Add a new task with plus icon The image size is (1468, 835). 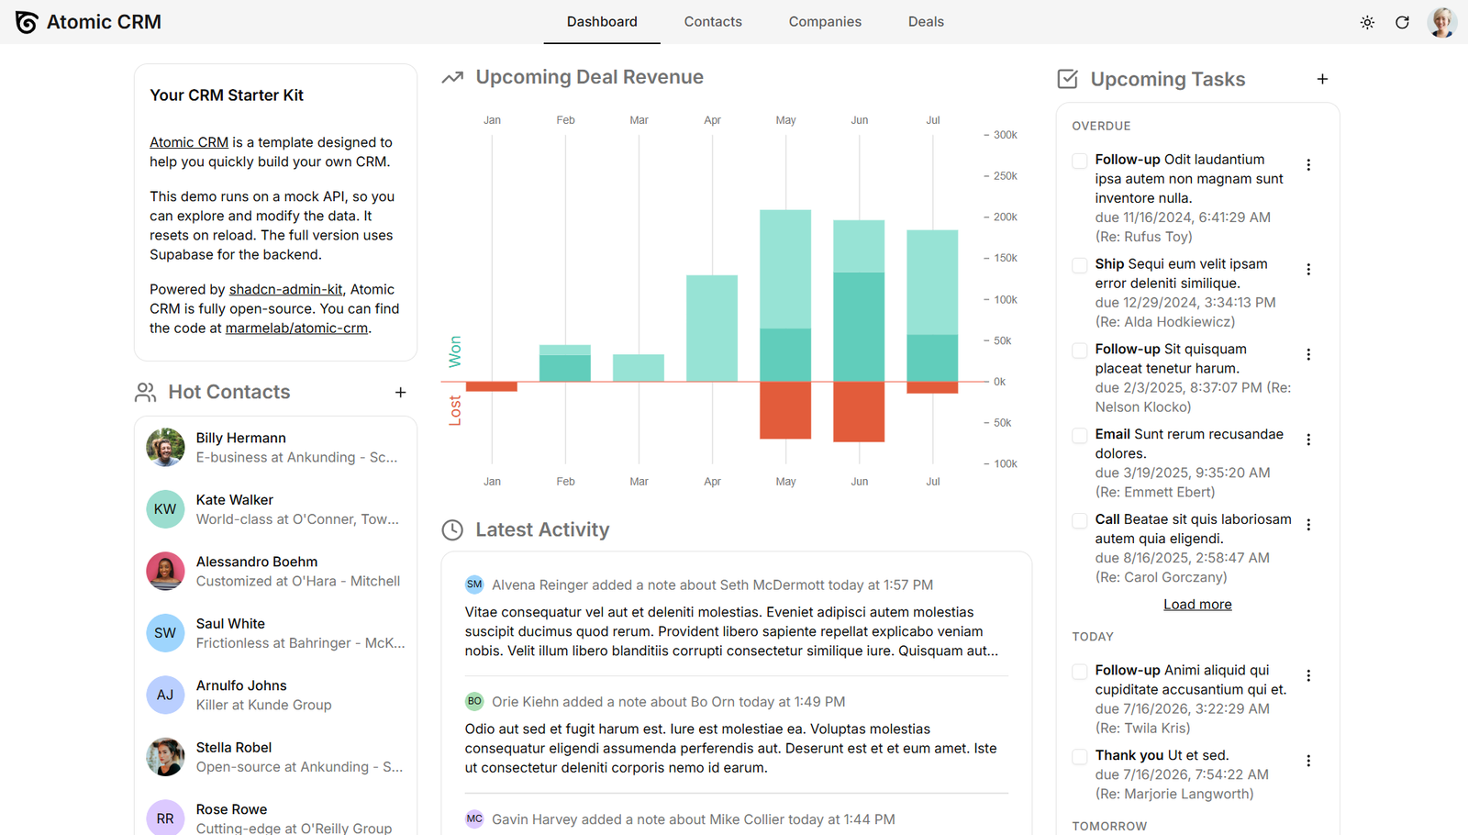click(x=1322, y=79)
